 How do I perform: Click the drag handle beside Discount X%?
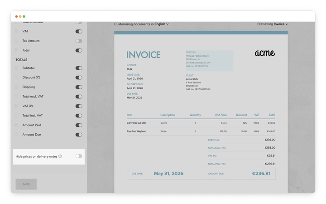pyautogui.click(x=16, y=78)
